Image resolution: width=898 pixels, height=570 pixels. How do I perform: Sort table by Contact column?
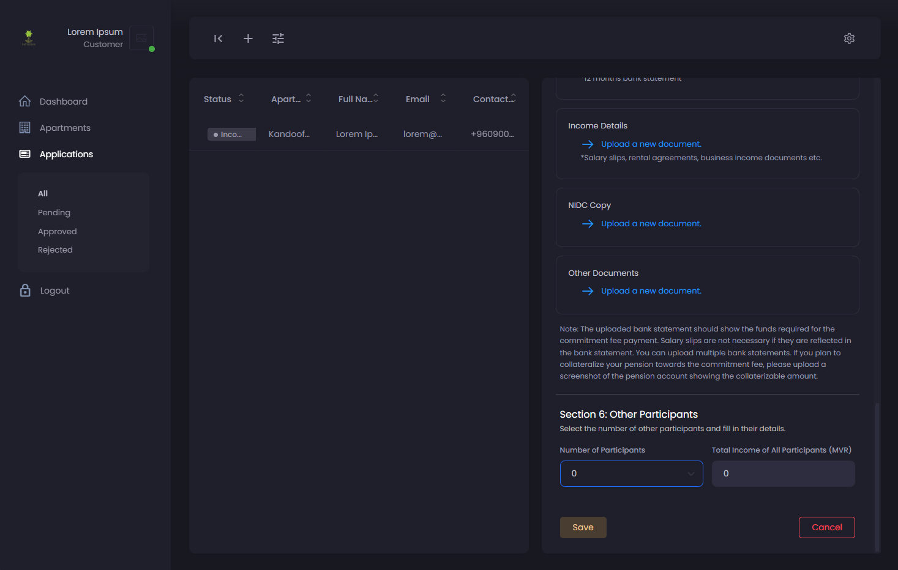pos(513,98)
